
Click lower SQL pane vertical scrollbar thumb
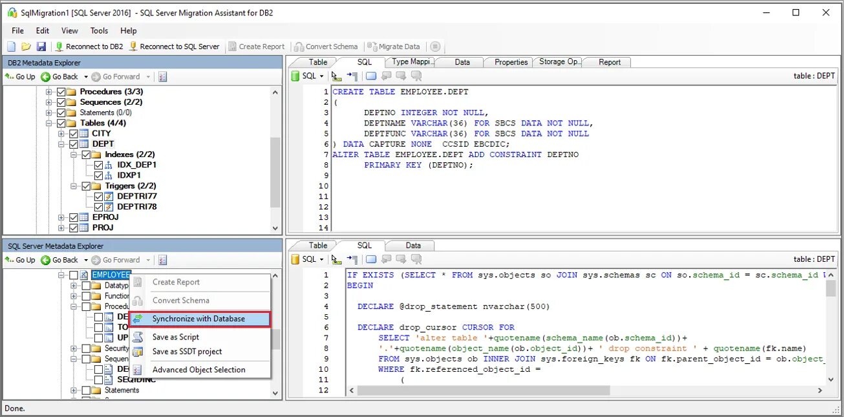coord(831,288)
